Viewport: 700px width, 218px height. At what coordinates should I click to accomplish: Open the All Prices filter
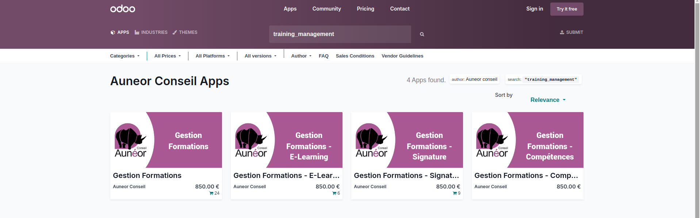[x=167, y=56]
